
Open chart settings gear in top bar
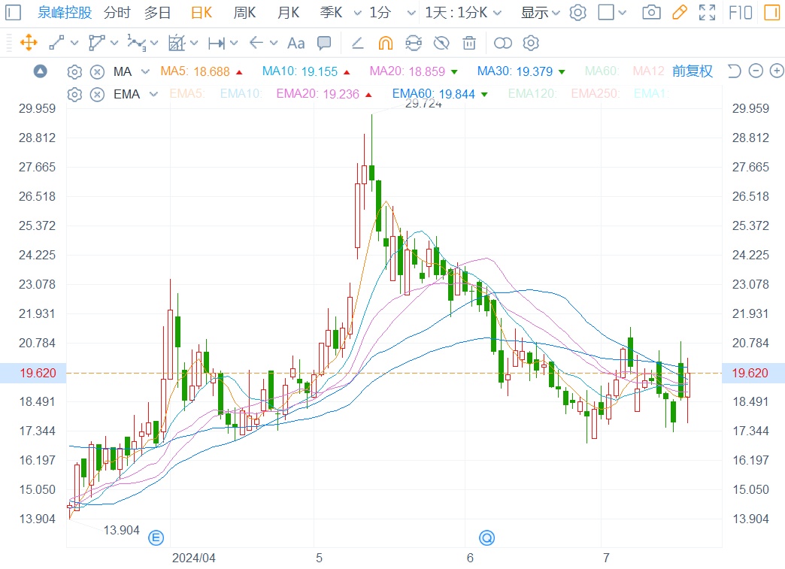tap(577, 13)
